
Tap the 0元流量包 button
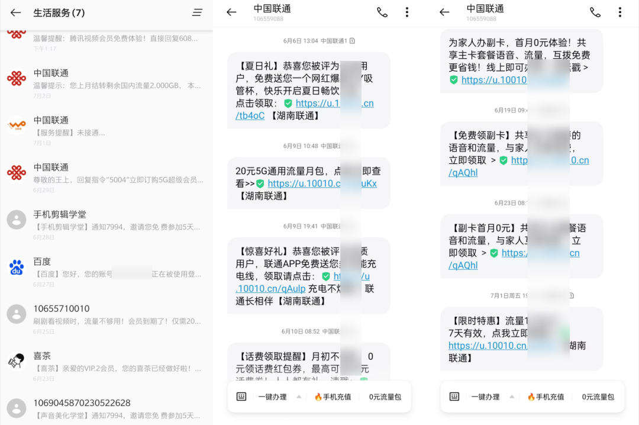tap(385, 397)
